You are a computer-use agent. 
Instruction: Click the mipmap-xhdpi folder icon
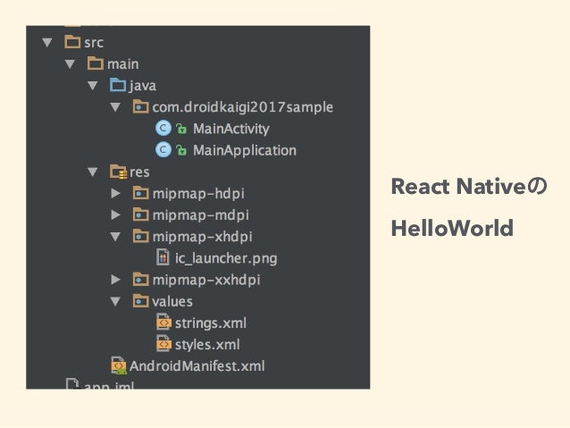140,236
